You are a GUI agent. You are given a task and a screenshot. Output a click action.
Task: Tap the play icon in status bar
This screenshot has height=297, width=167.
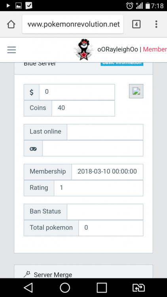coord(8,6)
